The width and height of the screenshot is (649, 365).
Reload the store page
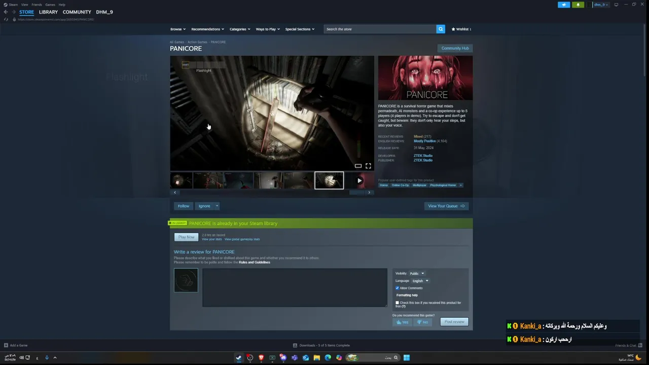click(x=6, y=19)
